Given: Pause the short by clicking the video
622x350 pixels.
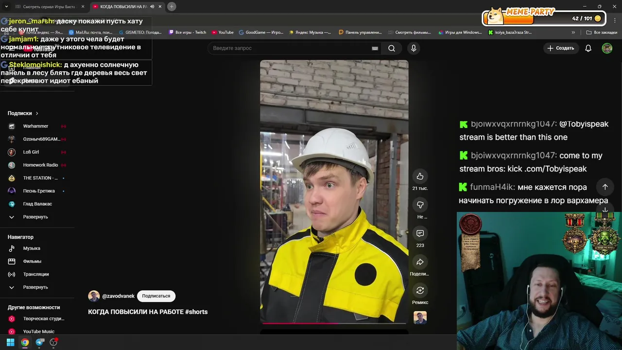Looking at the screenshot, I should click(334, 191).
